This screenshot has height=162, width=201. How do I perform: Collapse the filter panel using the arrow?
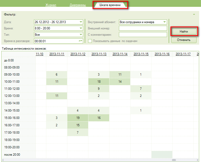tap(194, 14)
